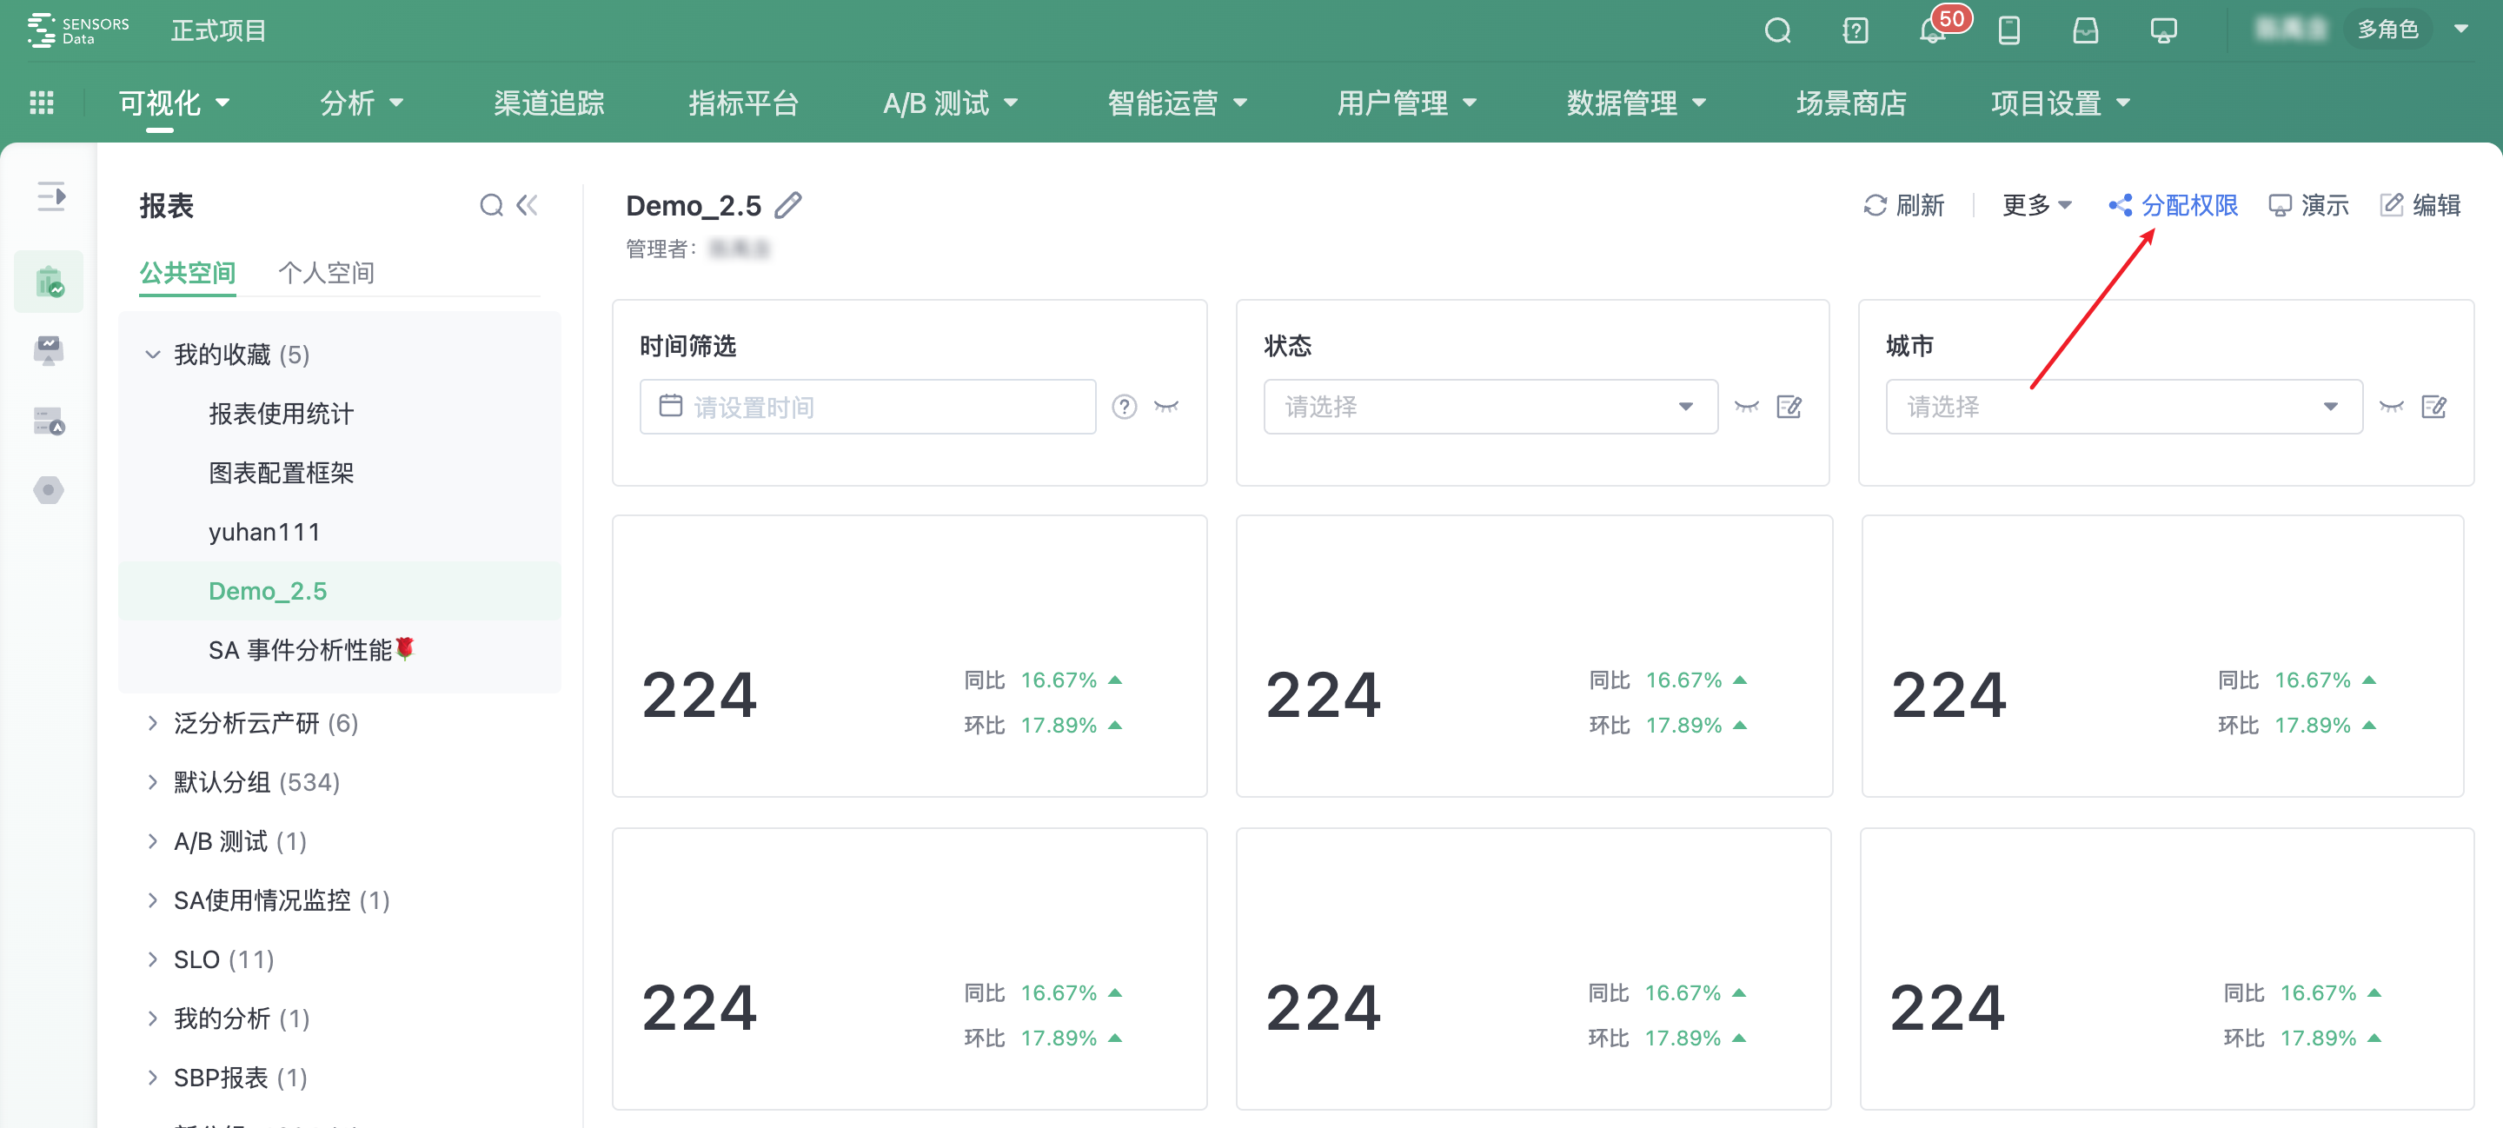Open notifications bell with 50 badge

tap(1933, 31)
